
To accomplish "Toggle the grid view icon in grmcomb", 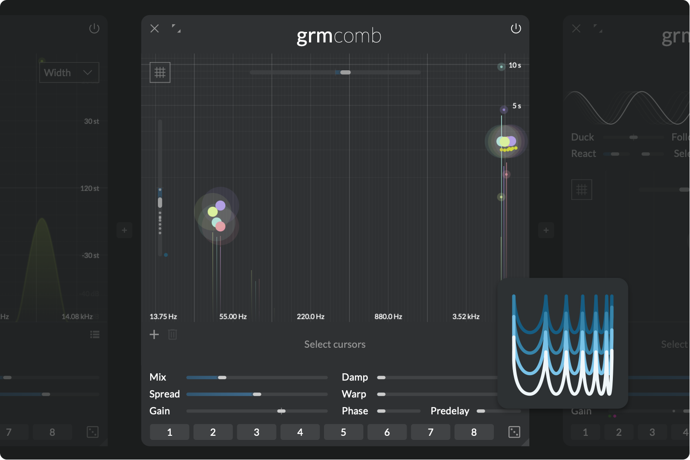I will [160, 73].
